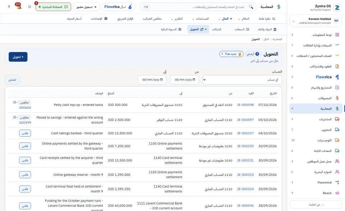Open the tax summary tab

pyautogui.click(x=152, y=19)
